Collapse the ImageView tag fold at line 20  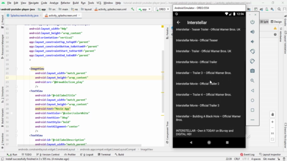click(16, 68)
